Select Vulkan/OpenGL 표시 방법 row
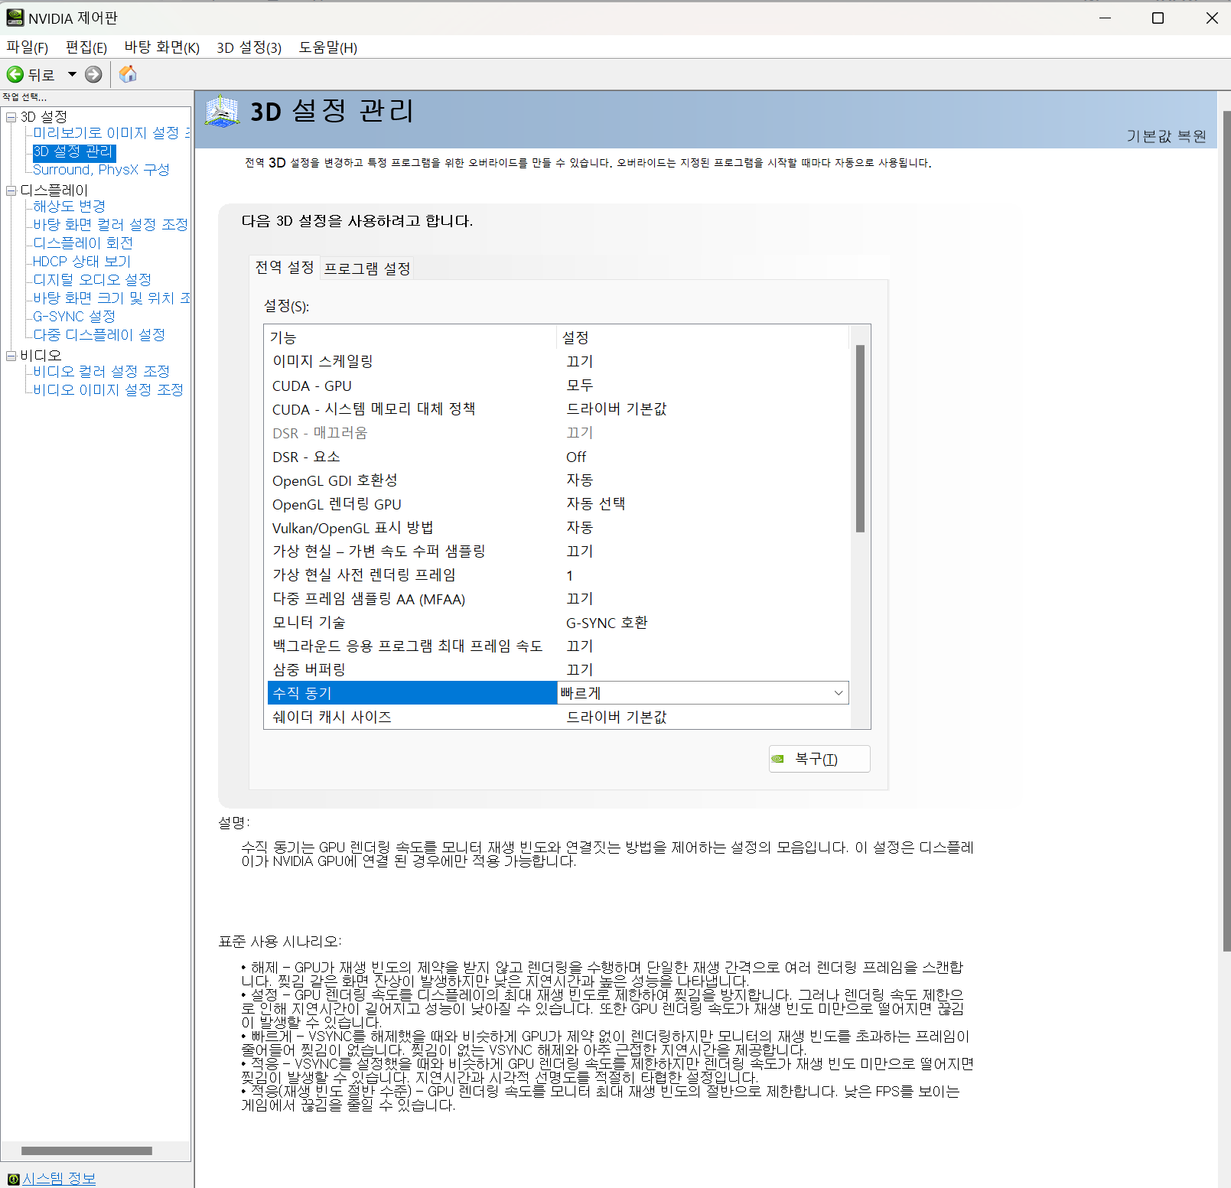This screenshot has height=1188, width=1231. [558, 528]
